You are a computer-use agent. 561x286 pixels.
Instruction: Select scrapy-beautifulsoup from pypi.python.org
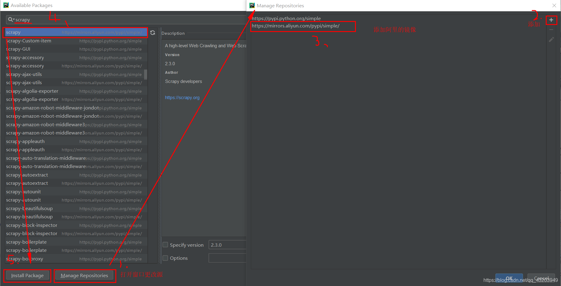click(76, 209)
